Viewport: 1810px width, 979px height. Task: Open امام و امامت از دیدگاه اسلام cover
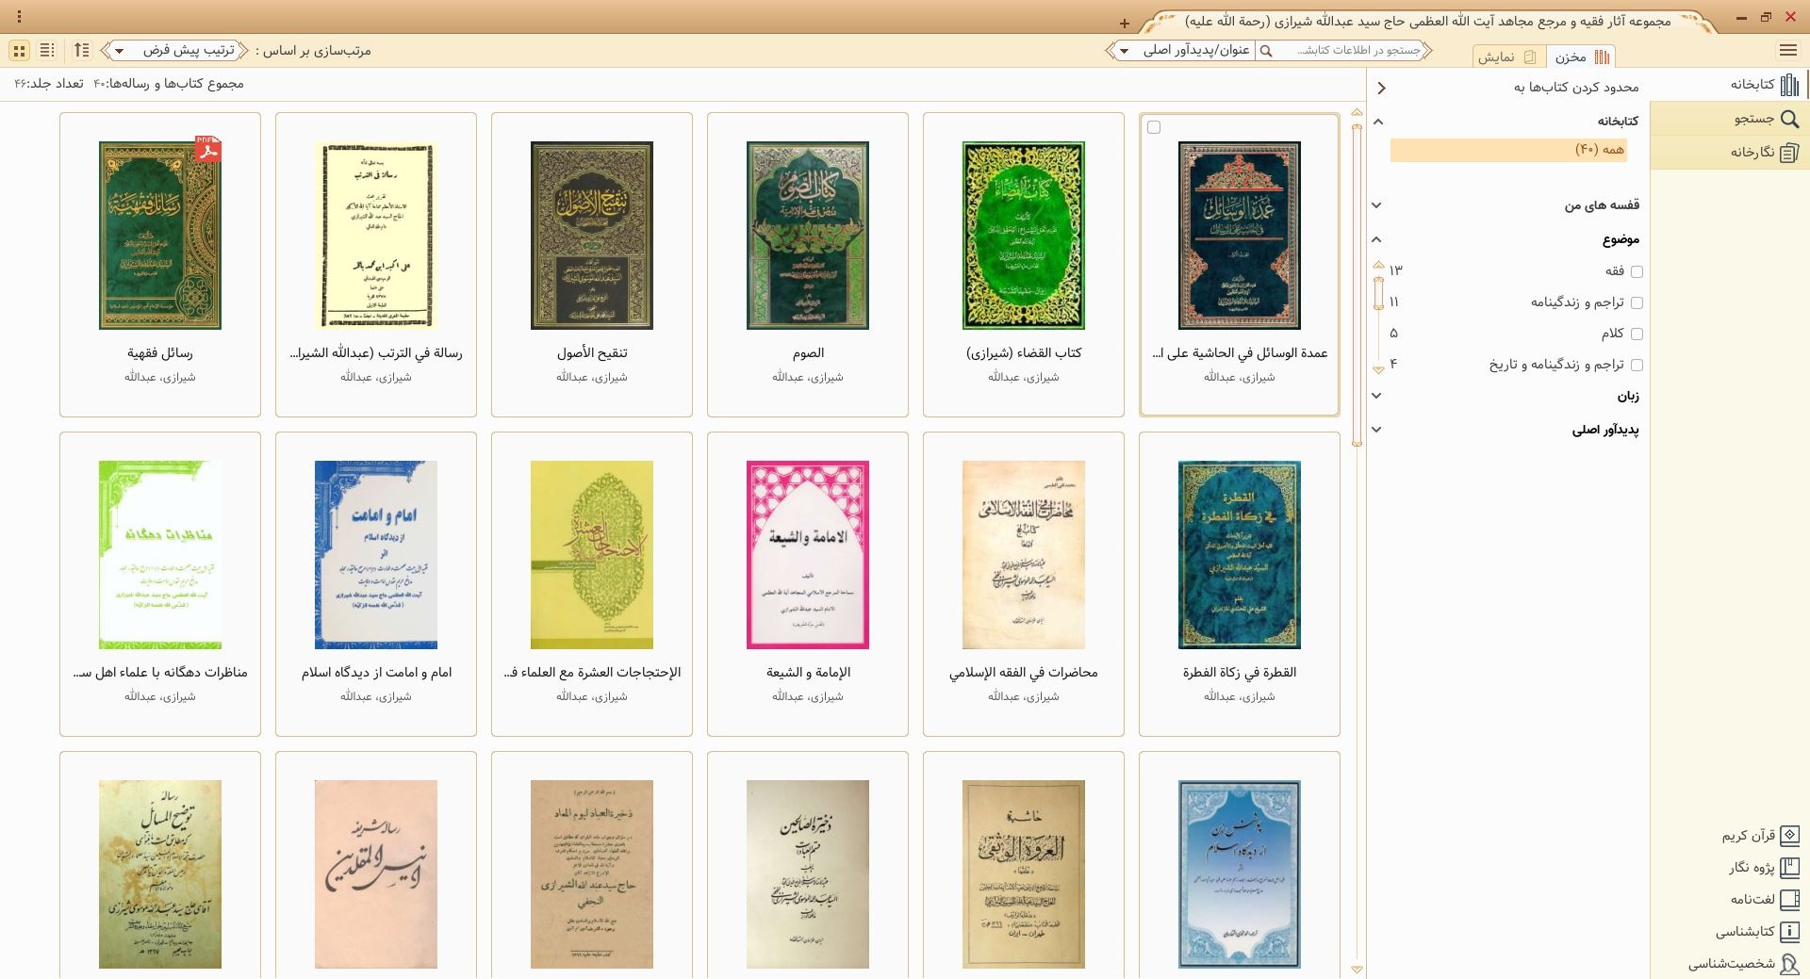(376, 555)
